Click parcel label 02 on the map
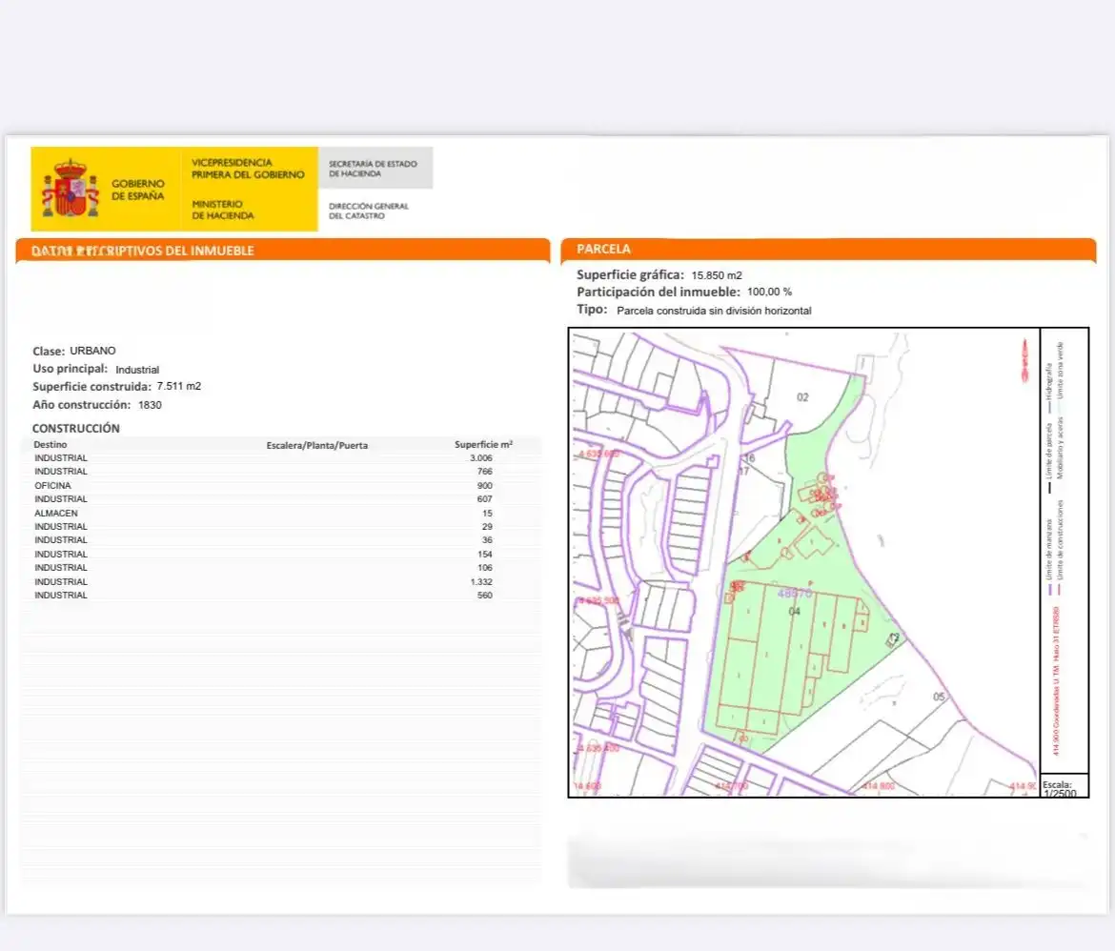The image size is (1115, 951). [802, 397]
